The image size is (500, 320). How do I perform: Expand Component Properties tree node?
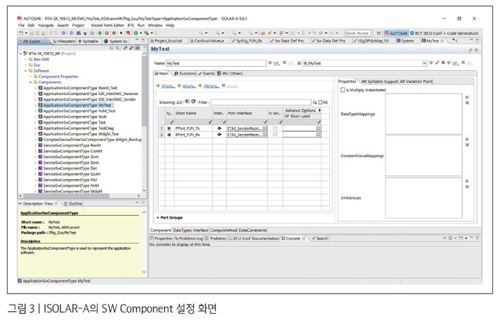click(31, 76)
